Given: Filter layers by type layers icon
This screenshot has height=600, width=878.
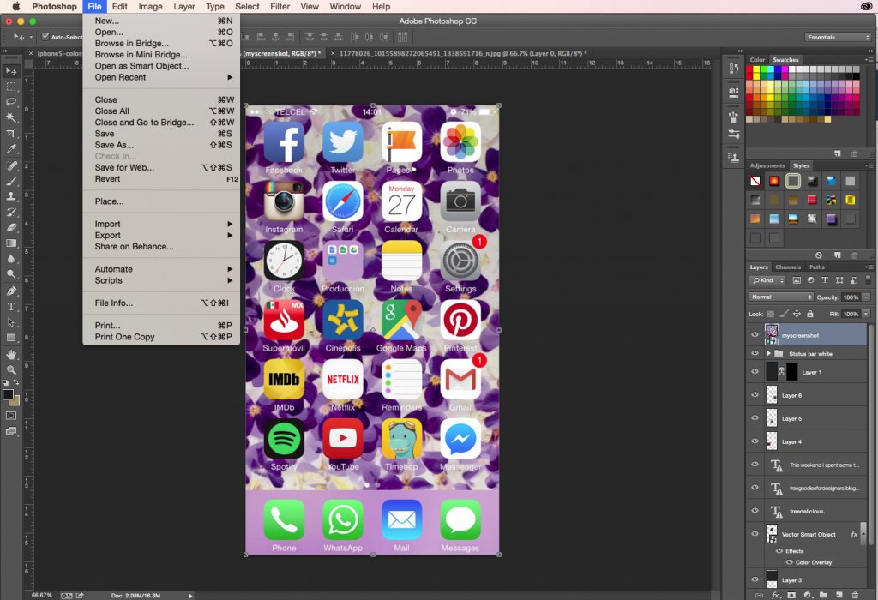Looking at the screenshot, I should 825,280.
